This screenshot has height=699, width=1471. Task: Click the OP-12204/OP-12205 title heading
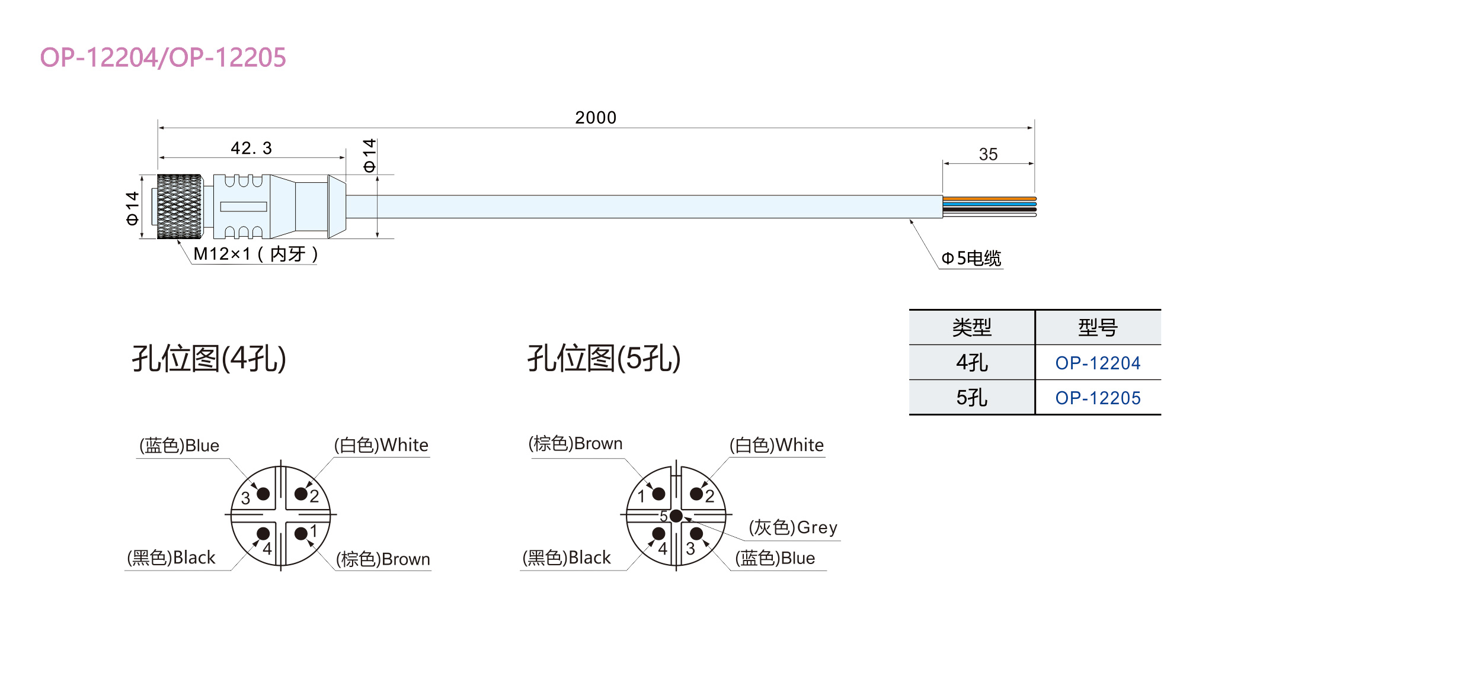point(163,57)
